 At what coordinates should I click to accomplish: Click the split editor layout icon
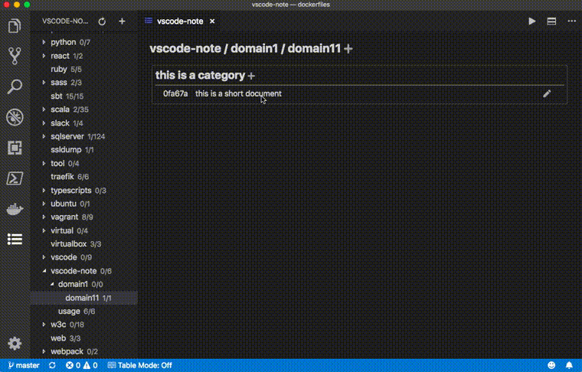(551, 21)
